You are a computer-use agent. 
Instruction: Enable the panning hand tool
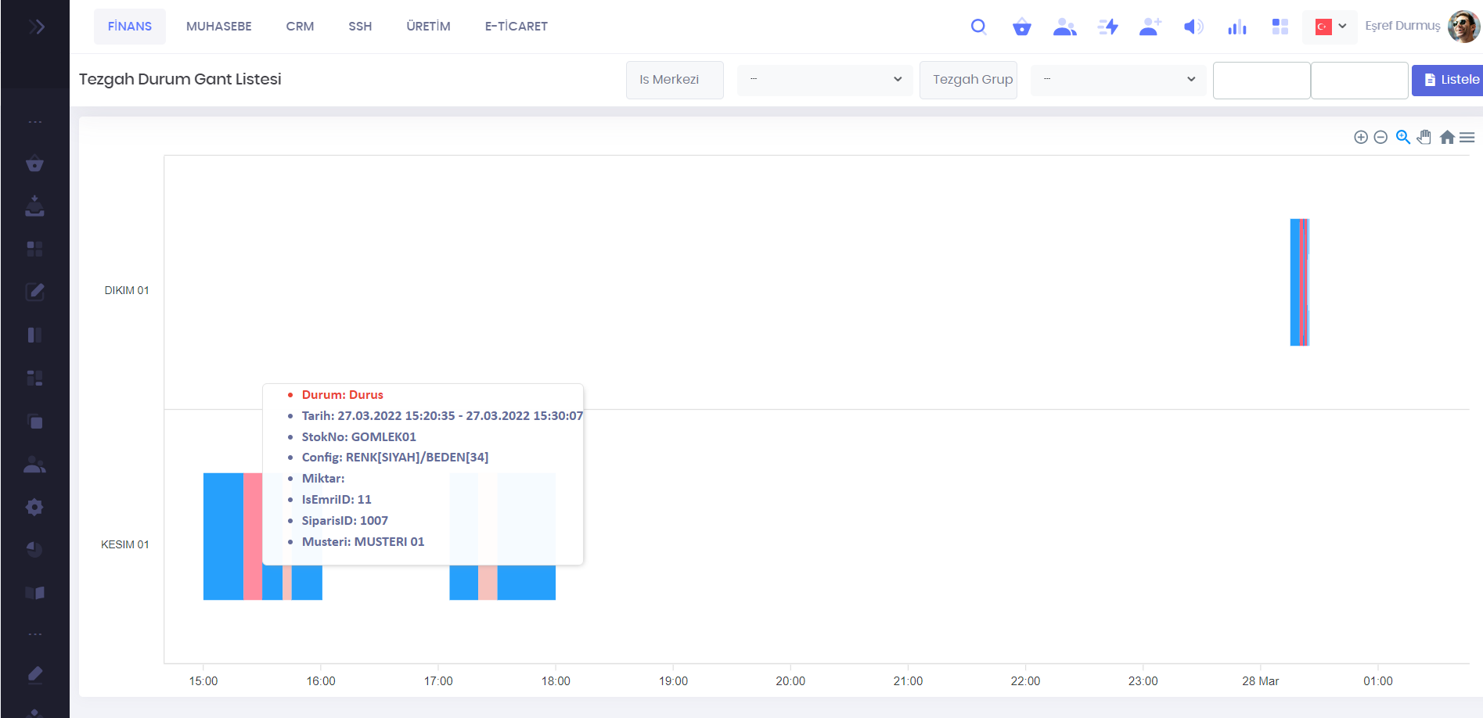[1424, 138]
